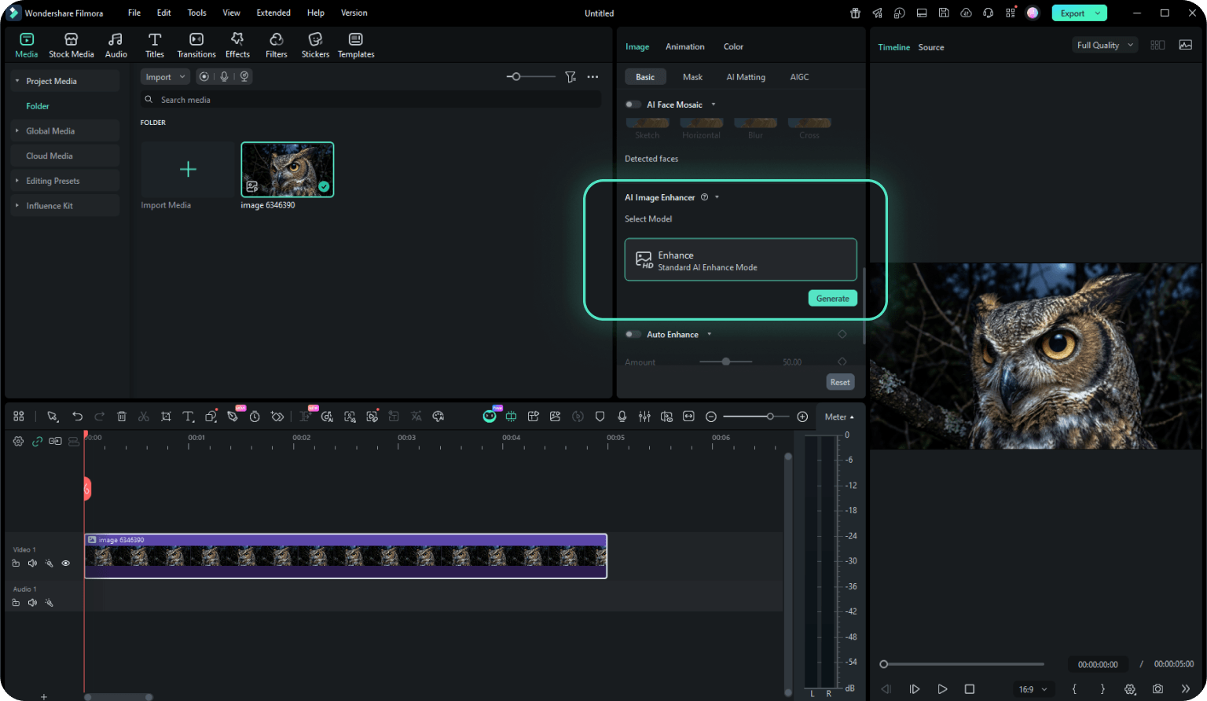Screen dimensions: 1207x701
Task: Click the Undo arrow in timeline toolbar
Action: point(77,417)
